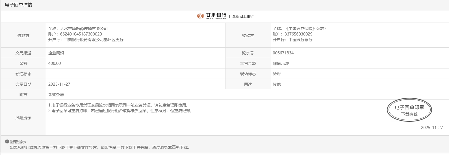Click the empty 钞汇标志 value cell
Viewport: 449px width, 155px height.
click(136, 74)
